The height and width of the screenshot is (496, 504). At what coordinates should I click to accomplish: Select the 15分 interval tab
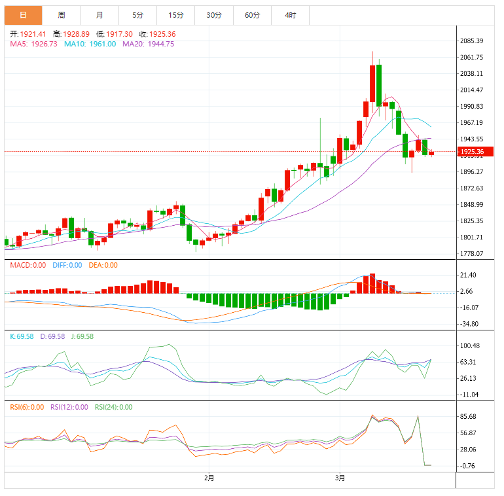coord(175,15)
